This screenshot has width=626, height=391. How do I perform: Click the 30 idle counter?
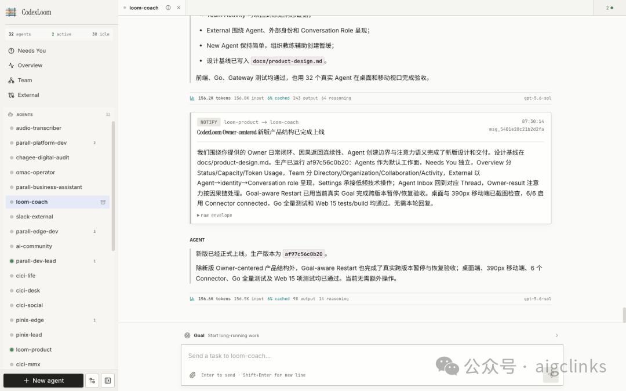101,34
